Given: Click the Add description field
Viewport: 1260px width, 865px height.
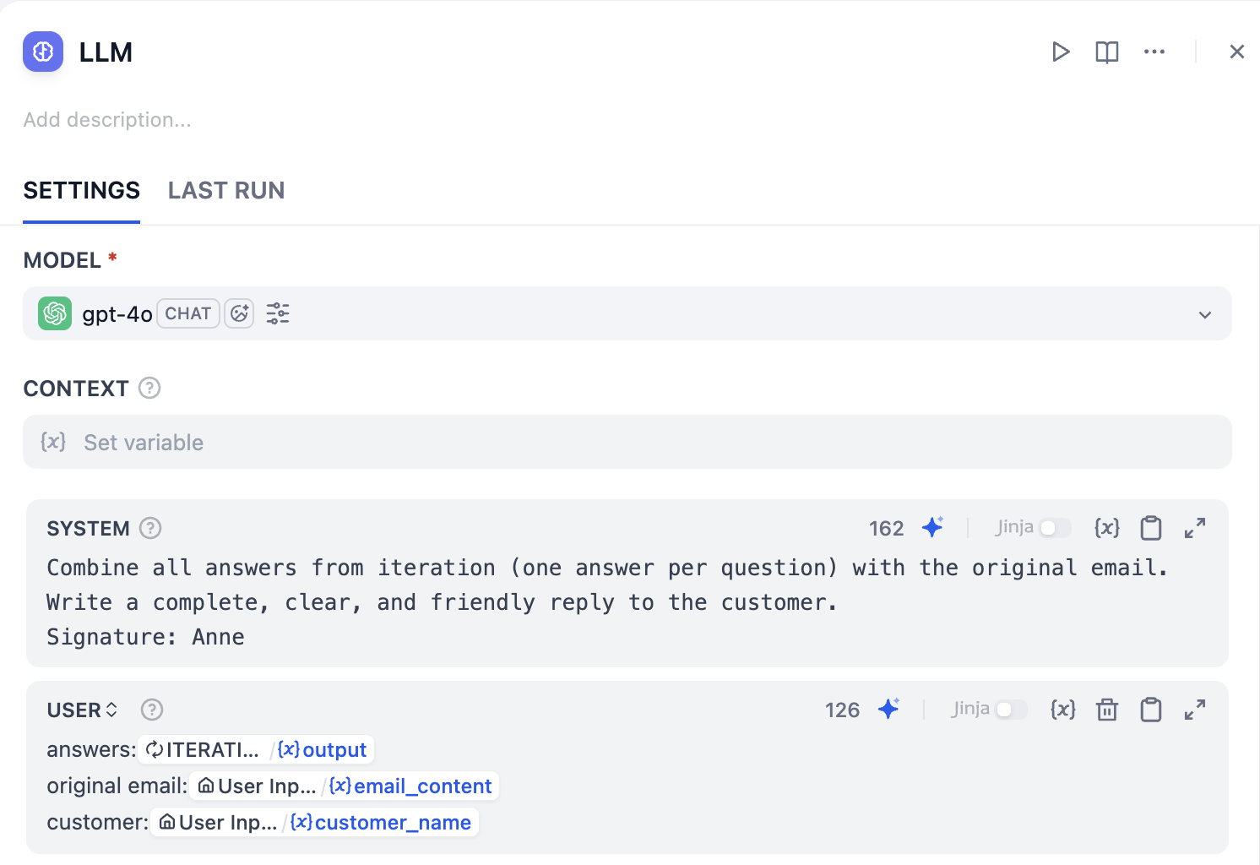Looking at the screenshot, I should pyautogui.click(x=107, y=120).
